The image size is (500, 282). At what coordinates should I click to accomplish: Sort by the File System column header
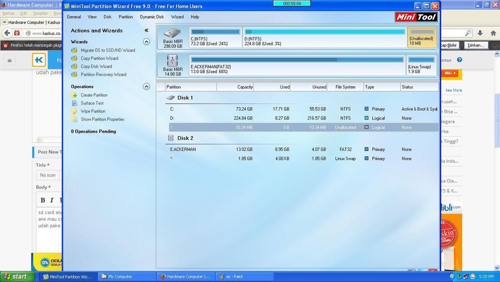pos(345,87)
